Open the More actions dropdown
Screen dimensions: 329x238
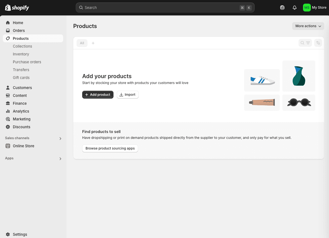308,26
